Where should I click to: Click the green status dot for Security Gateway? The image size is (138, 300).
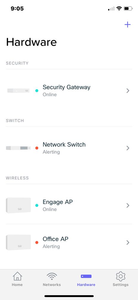(x=37, y=91)
